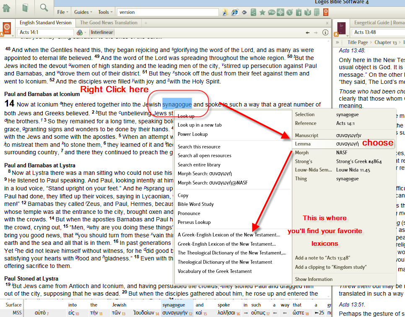Open a new tab with plus
This screenshot has width=405, height=317.
tap(146, 23)
